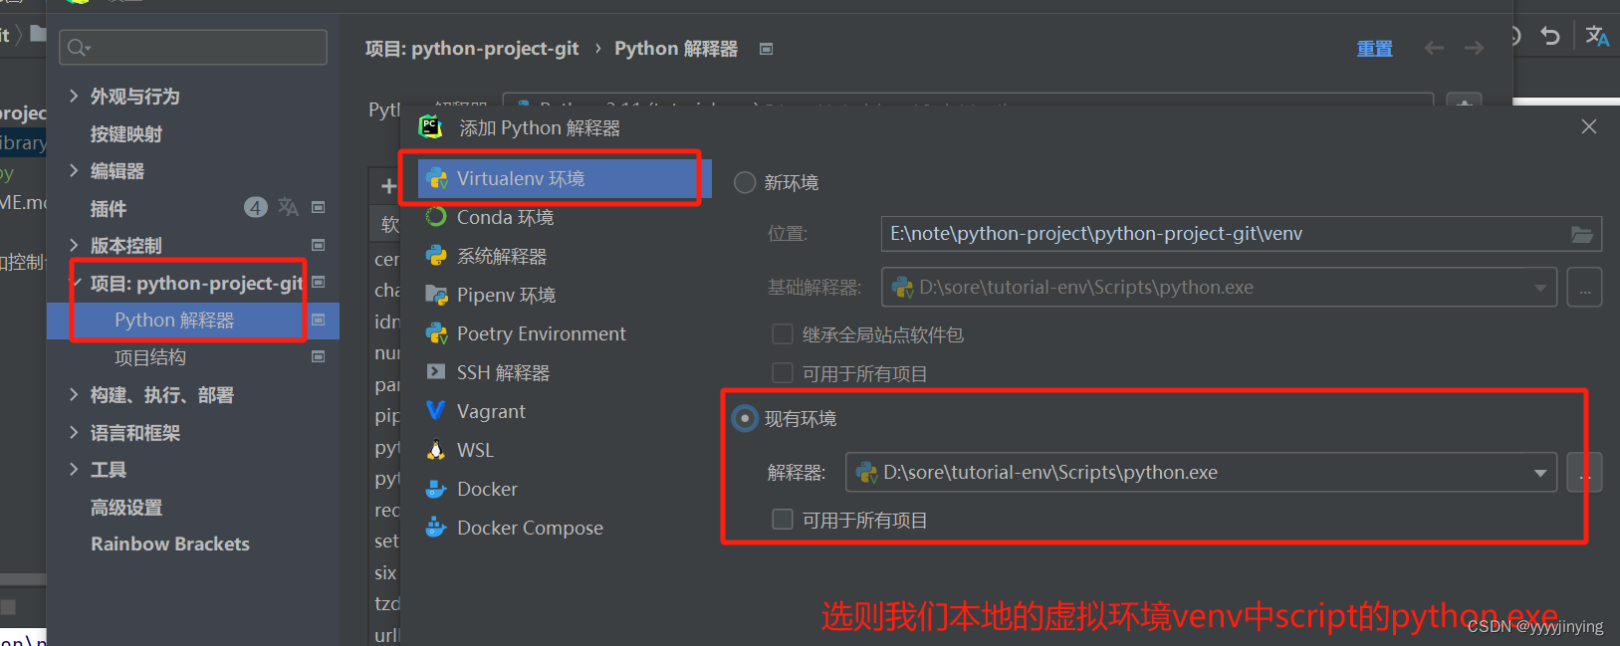Click project-level marker beside 项目结构
Viewport: 1620px width, 646px height.
[319, 356]
